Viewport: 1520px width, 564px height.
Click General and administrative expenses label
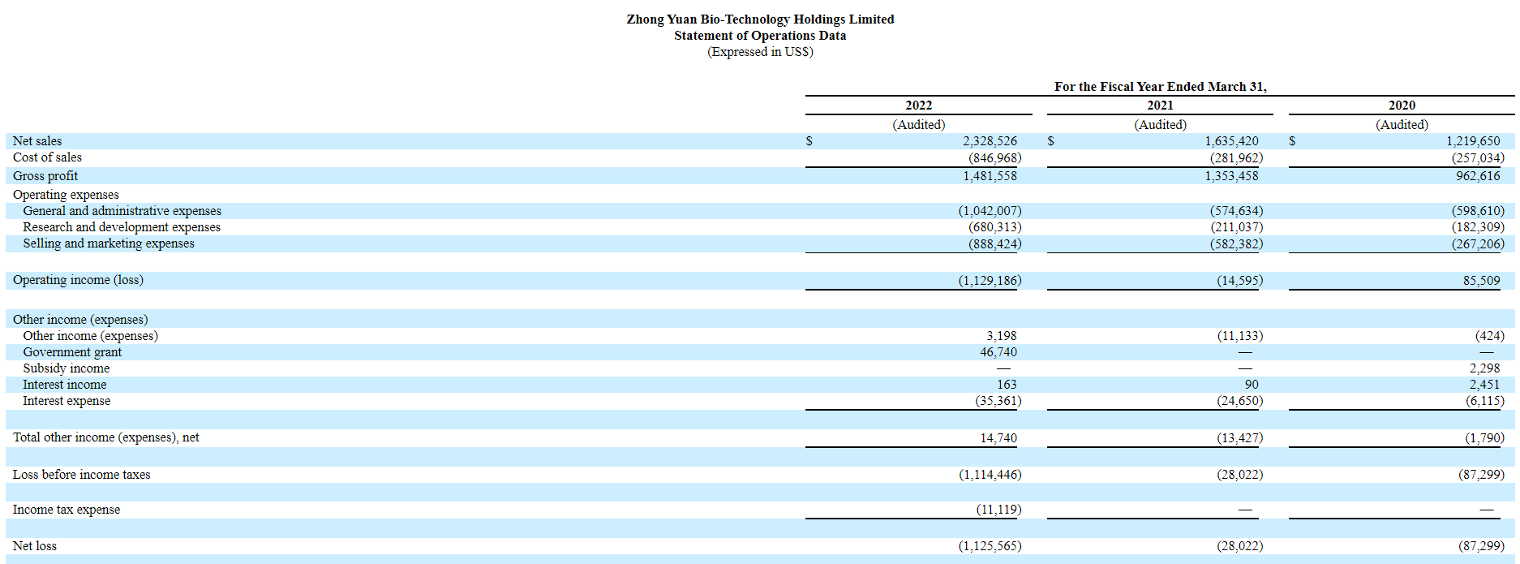[122, 211]
